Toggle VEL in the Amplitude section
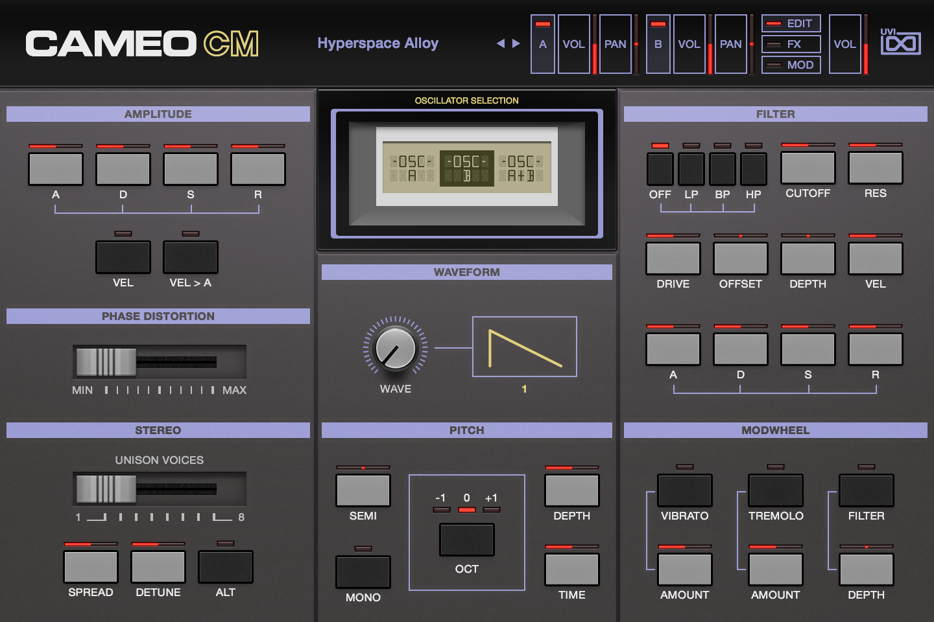This screenshot has height=622, width=934. click(123, 257)
